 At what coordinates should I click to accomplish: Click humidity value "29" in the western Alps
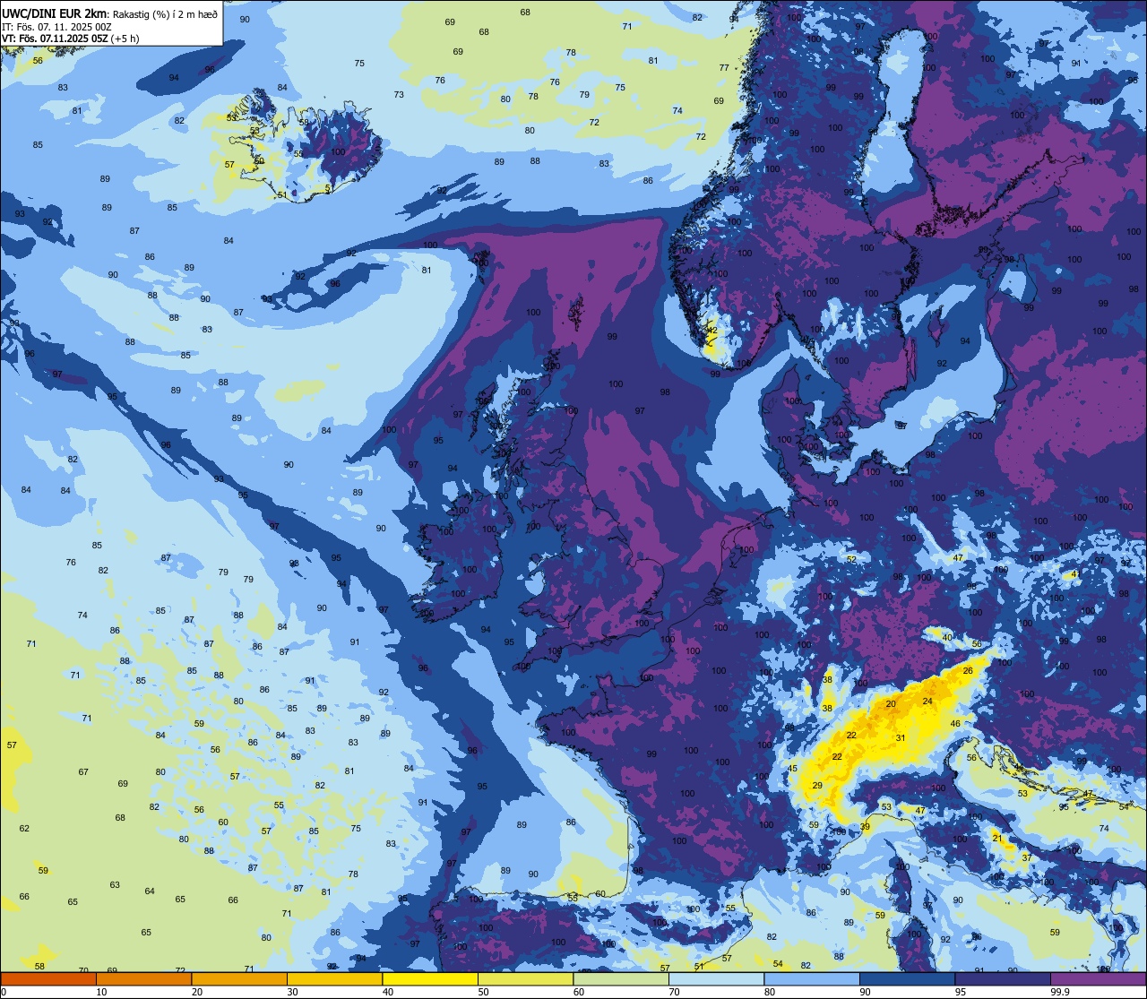[x=817, y=786]
